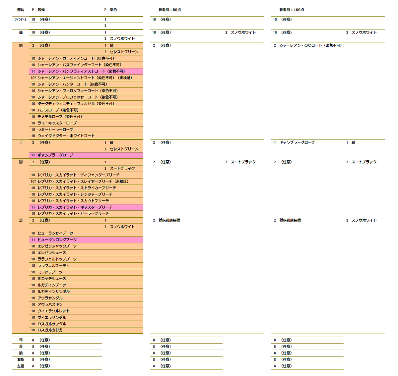Select ヴィエラソルレット row

86,311
